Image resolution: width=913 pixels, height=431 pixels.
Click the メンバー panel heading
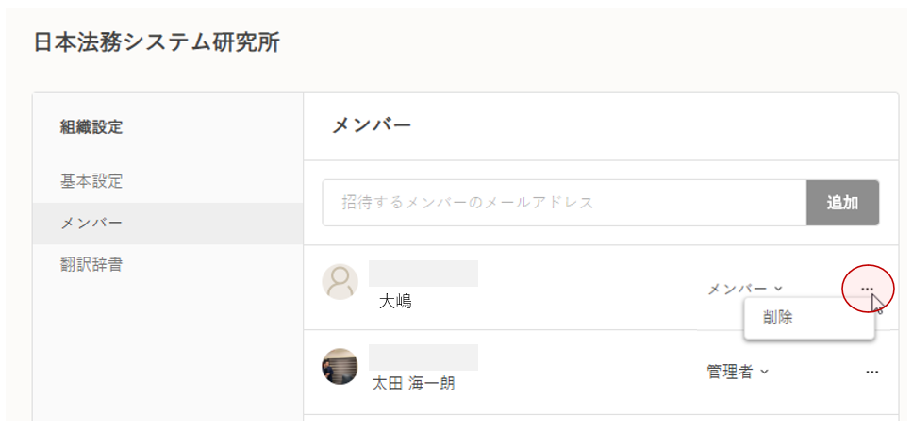pos(372,125)
